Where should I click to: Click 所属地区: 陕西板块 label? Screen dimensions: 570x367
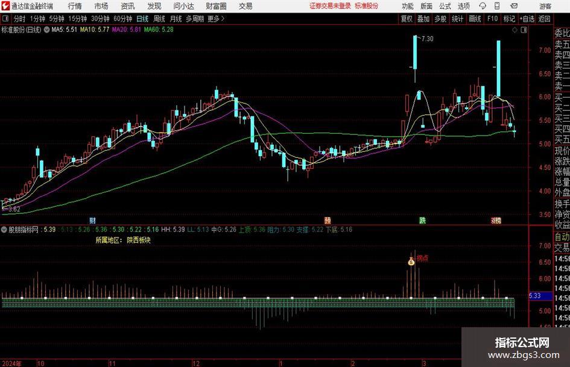[x=123, y=240]
